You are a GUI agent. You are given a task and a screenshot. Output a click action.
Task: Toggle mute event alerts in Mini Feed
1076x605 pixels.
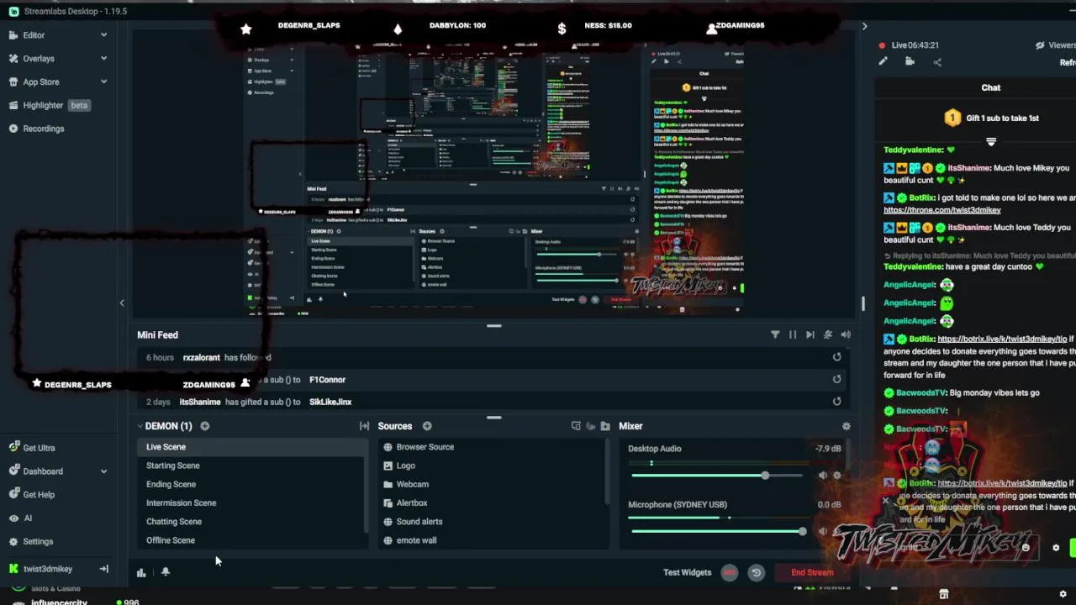[828, 334]
